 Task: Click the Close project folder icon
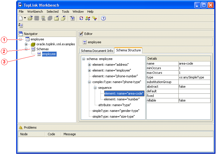[x=57, y=18]
